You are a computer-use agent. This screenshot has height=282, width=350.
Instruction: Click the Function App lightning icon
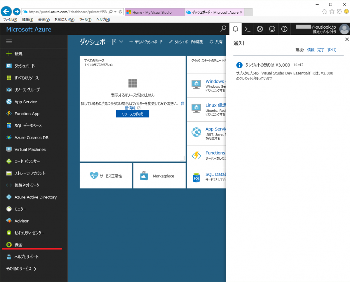click(x=9, y=113)
